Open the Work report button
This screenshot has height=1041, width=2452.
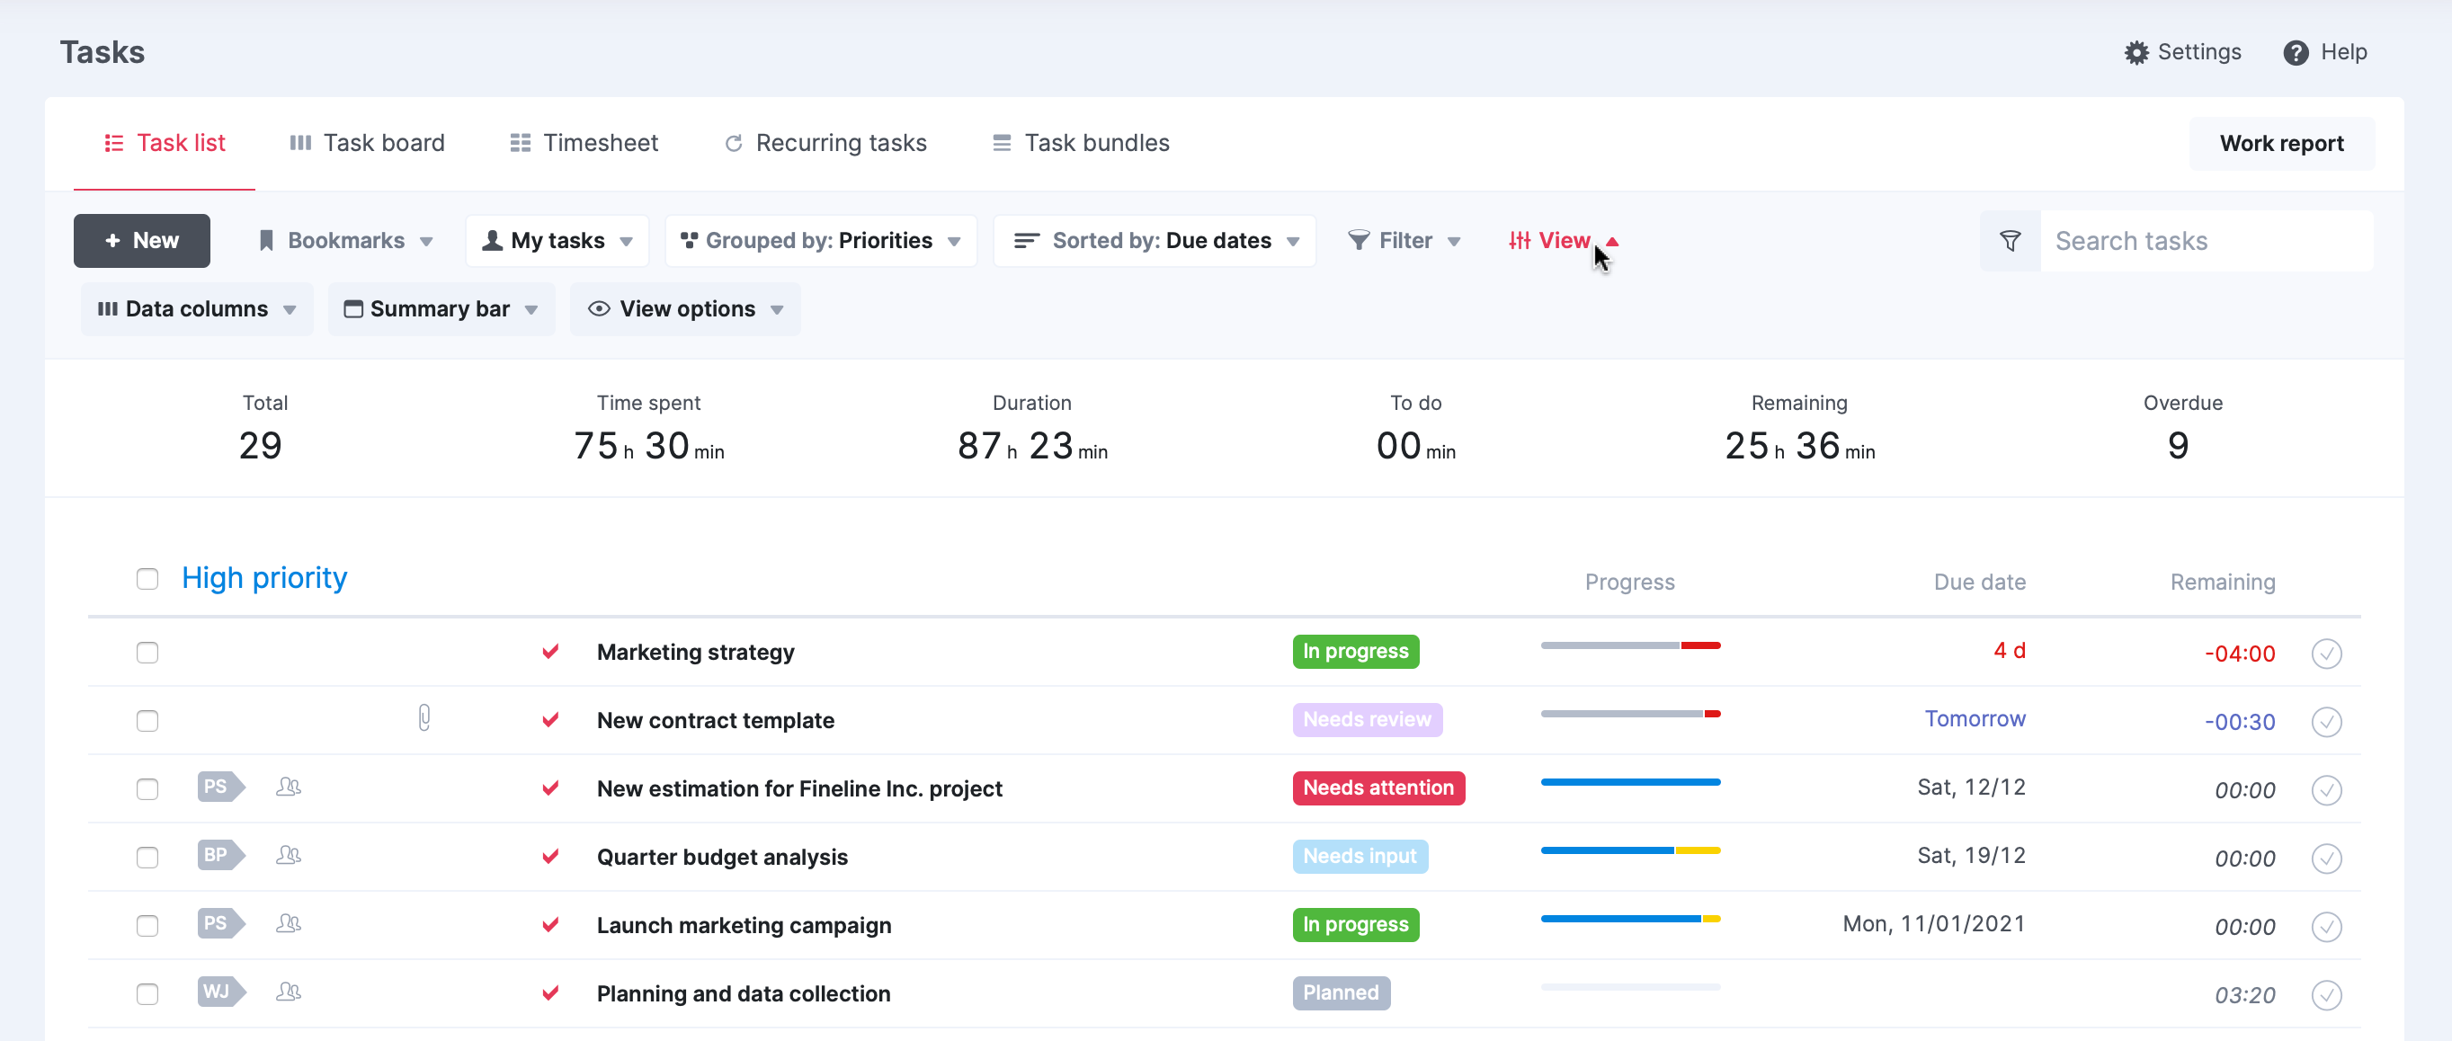(2280, 144)
